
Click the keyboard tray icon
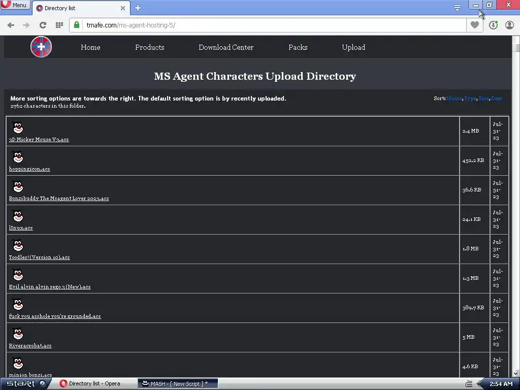point(469,384)
